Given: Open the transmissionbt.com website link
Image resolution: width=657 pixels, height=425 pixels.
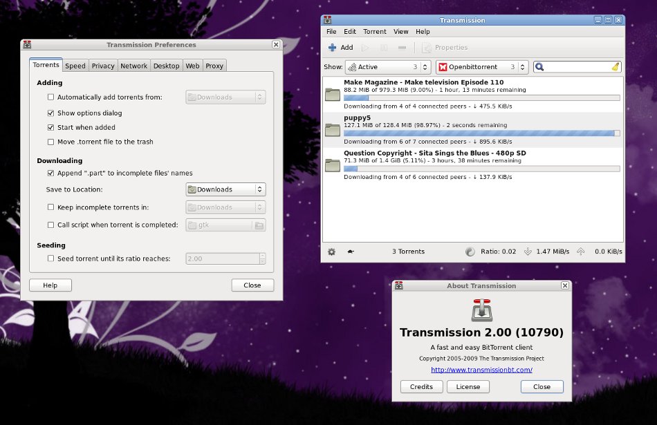Looking at the screenshot, I should [x=481, y=370].
